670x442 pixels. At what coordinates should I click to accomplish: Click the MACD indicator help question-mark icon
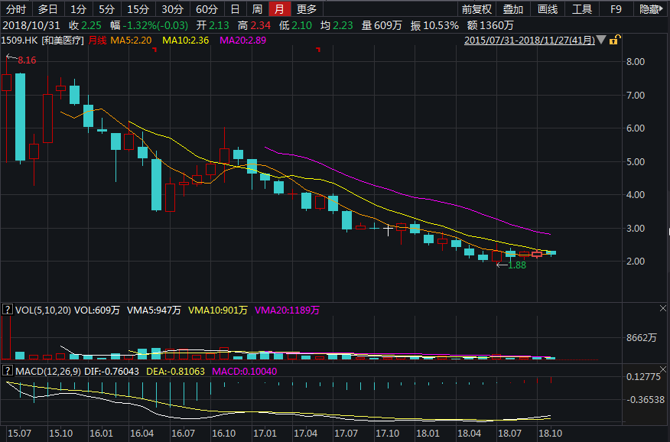(8, 371)
